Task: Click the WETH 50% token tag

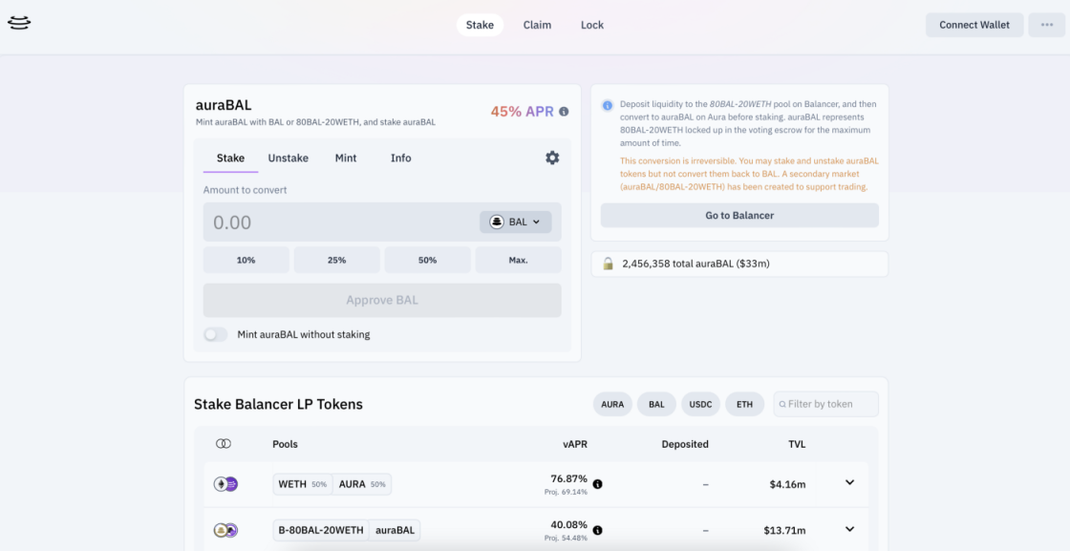Action: click(x=302, y=484)
